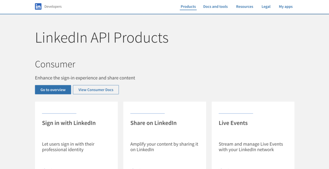Click 'Enhance the sign-in experience and share content' text
329x169 pixels.
click(x=85, y=78)
